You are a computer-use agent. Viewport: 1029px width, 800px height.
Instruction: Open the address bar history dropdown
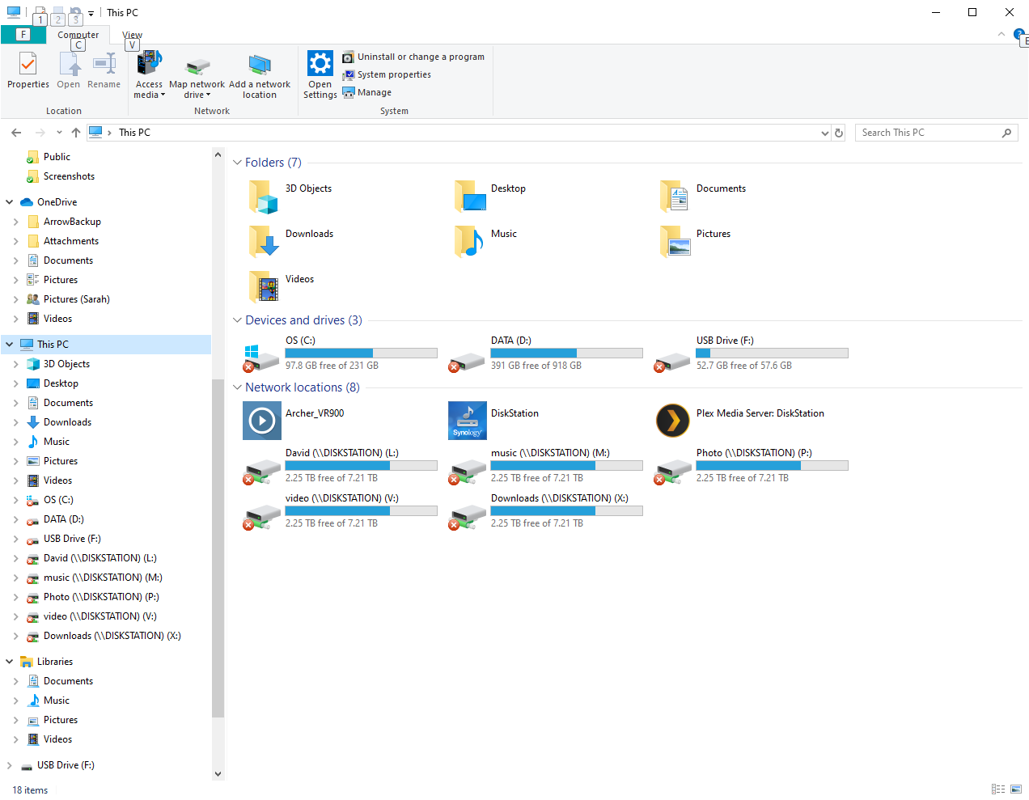pyautogui.click(x=824, y=132)
